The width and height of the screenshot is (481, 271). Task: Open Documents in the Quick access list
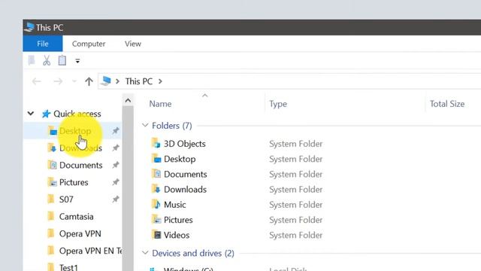point(81,166)
